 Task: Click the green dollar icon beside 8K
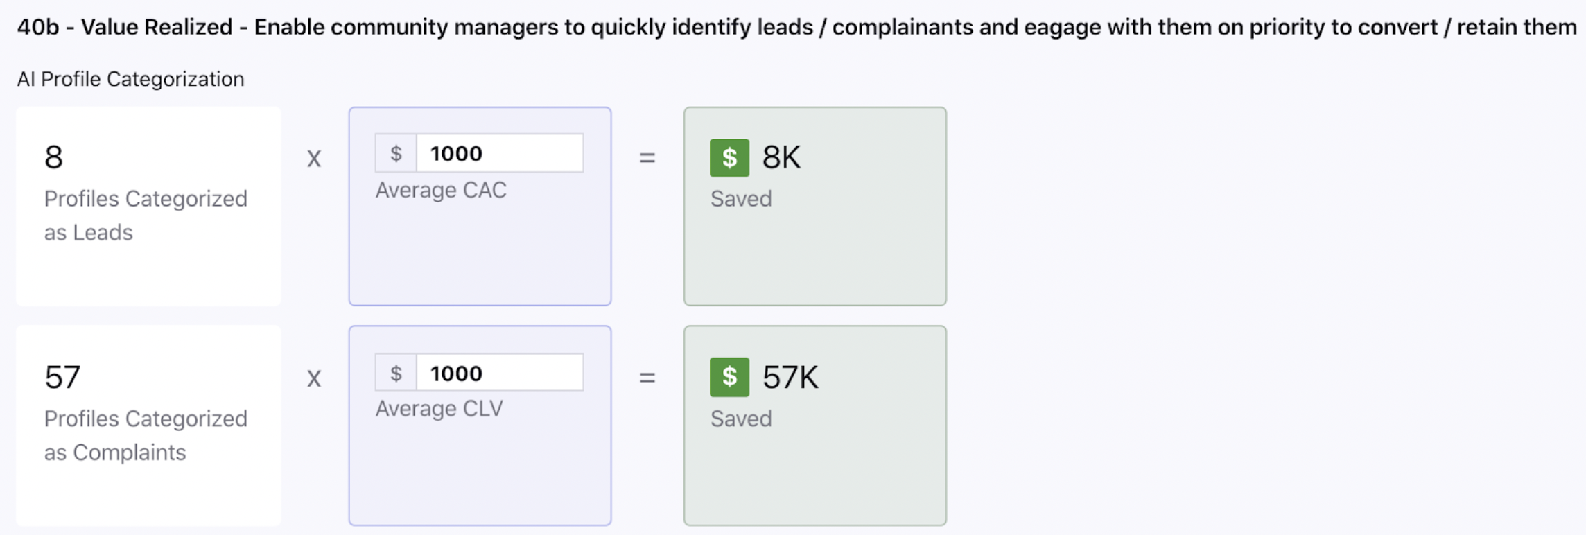click(729, 157)
